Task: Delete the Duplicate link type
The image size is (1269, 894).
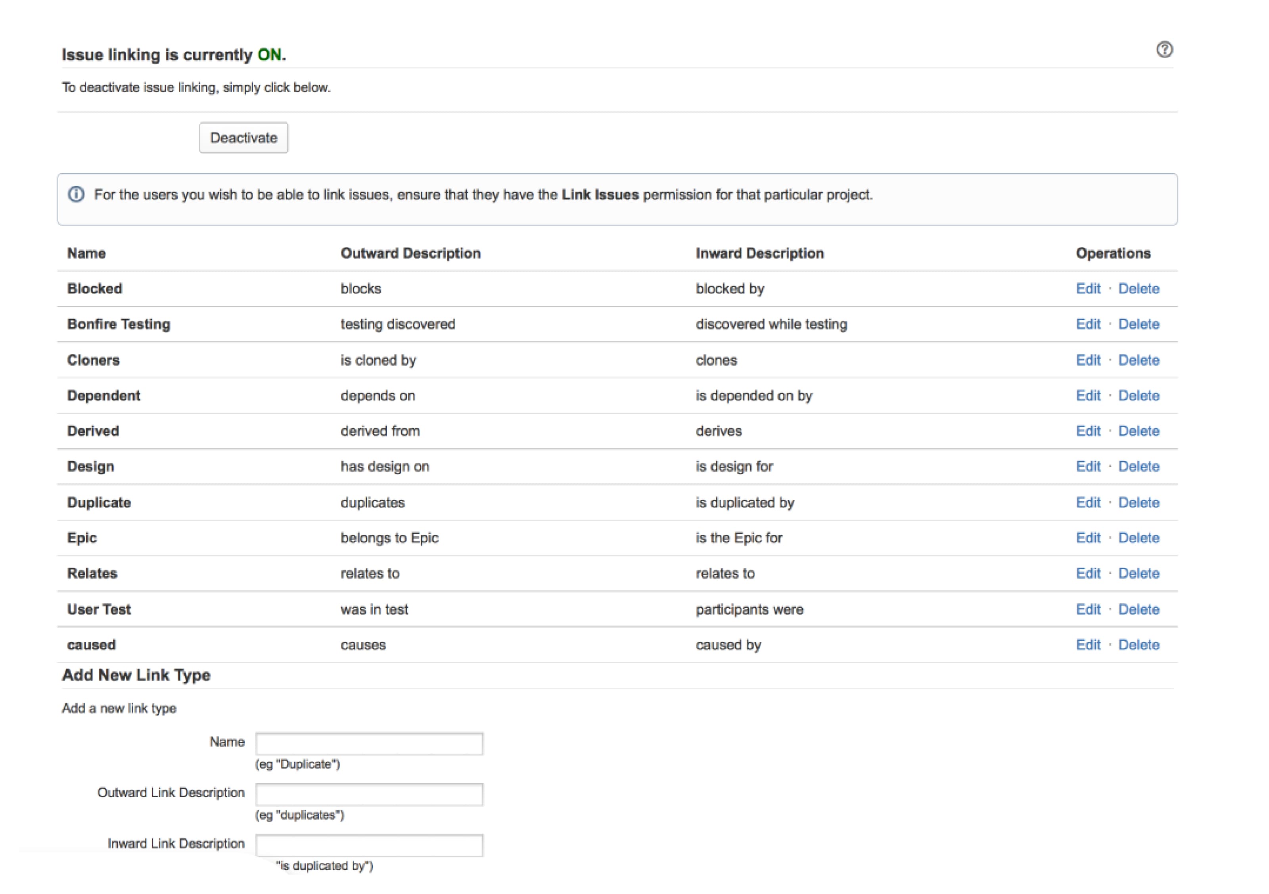Action: point(1139,503)
